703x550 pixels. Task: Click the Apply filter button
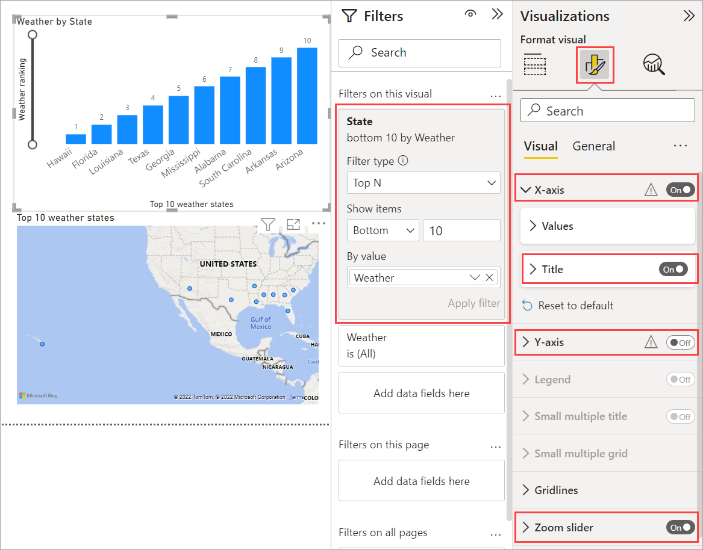coord(473,303)
